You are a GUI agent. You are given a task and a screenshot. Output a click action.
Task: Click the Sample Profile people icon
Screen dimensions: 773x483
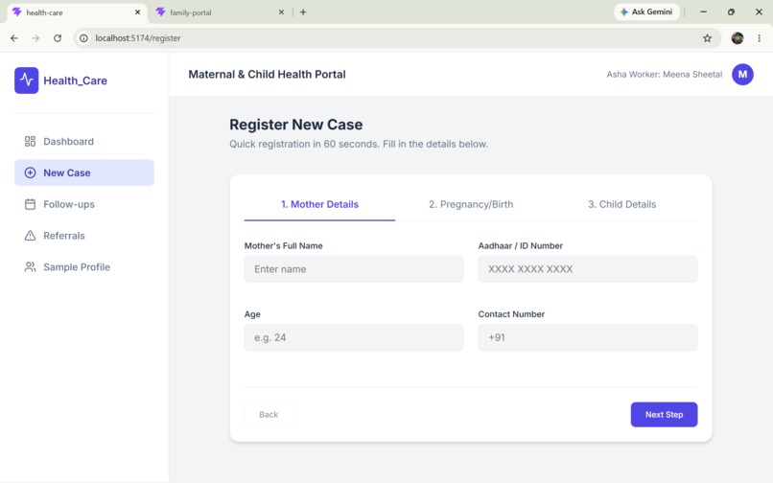point(30,267)
